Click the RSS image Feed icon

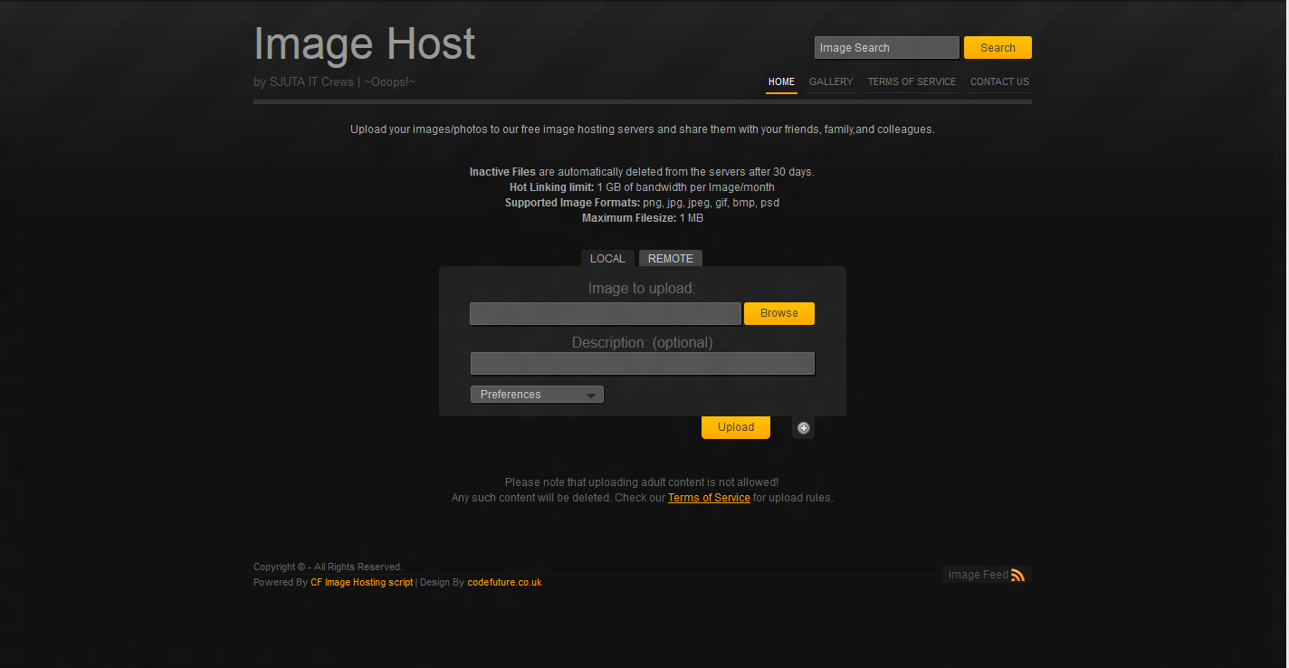point(1019,574)
